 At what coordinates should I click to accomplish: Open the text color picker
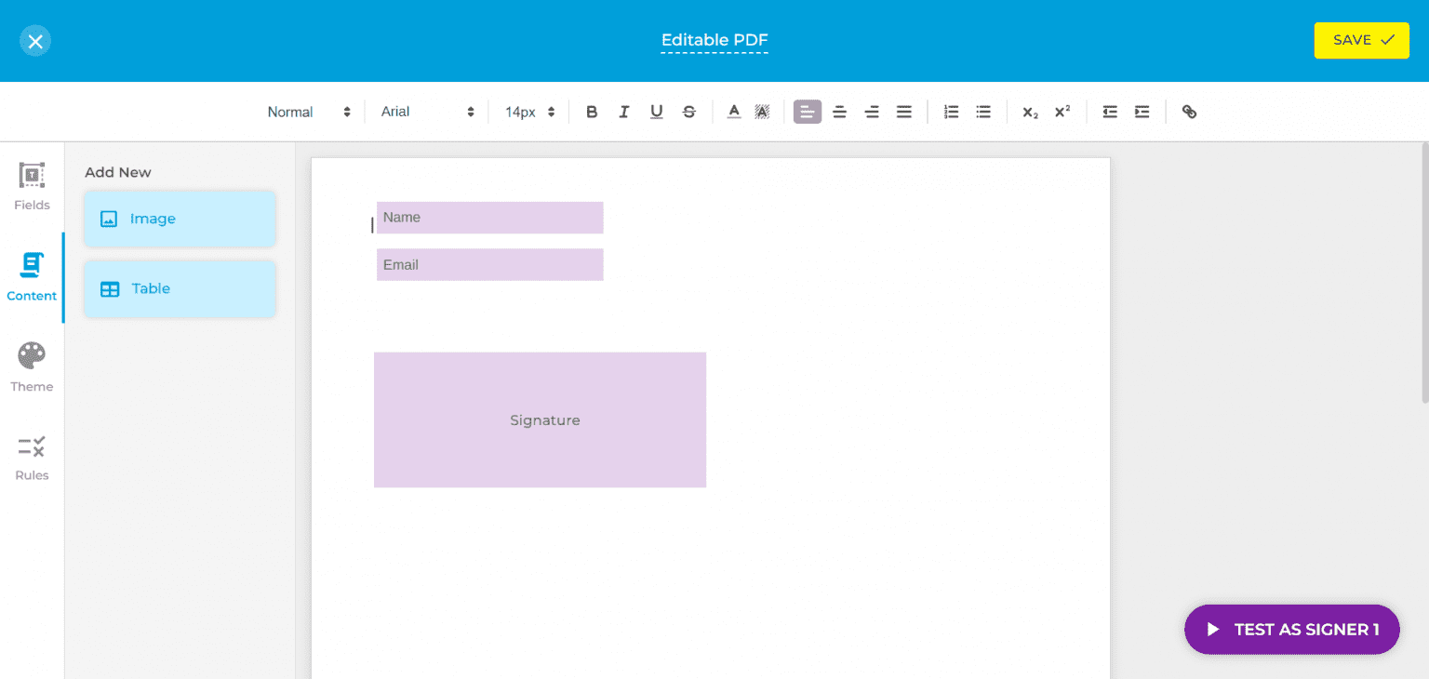(x=733, y=112)
